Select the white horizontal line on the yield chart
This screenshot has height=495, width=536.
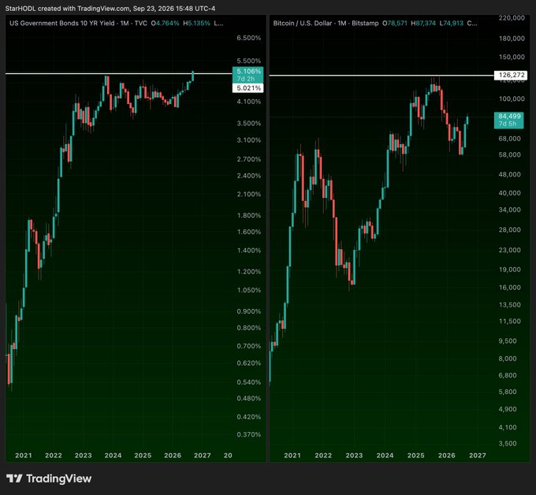tap(118, 73)
